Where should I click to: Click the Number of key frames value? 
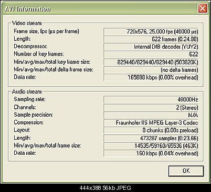151,54
